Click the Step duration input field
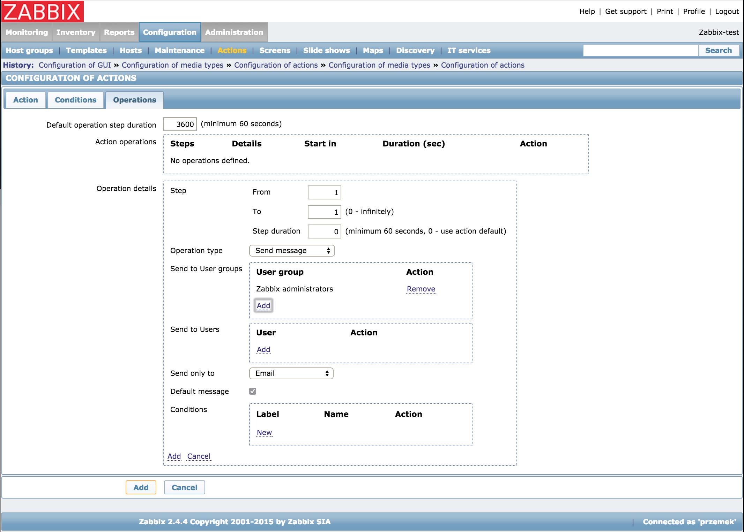Screen dimensions: 744x532 (x=324, y=231)
